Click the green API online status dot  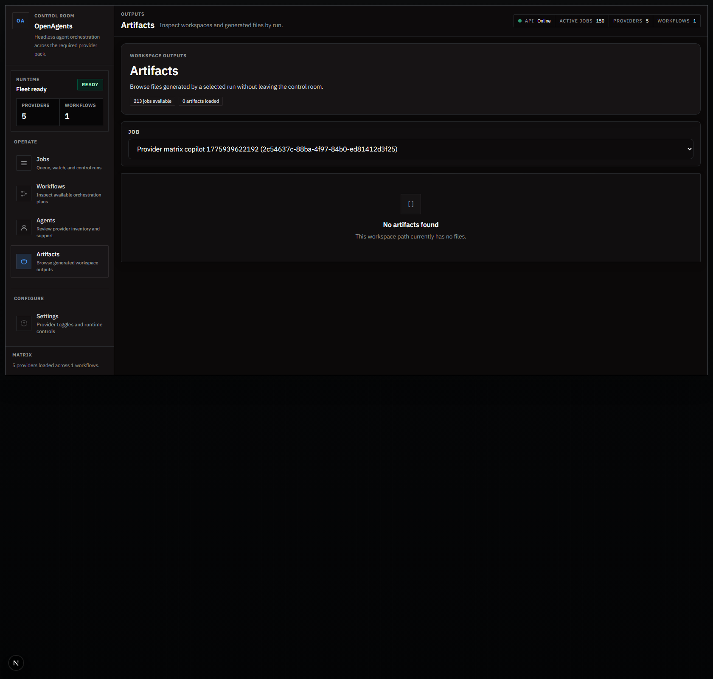pos(520,21)
